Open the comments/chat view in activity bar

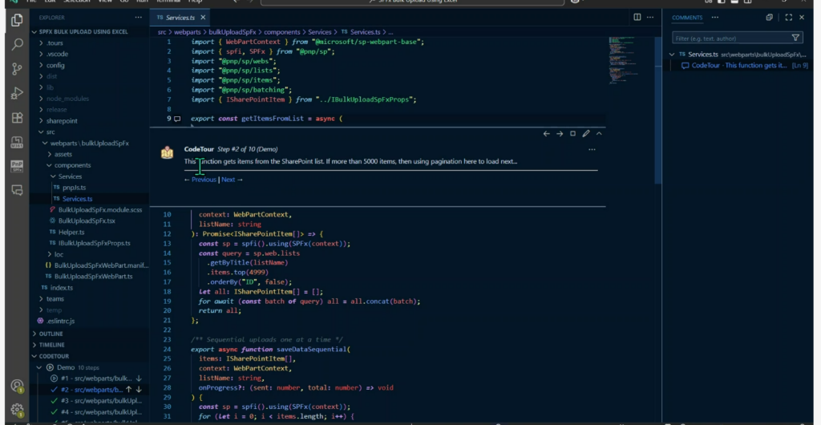(x=17, y=190)
